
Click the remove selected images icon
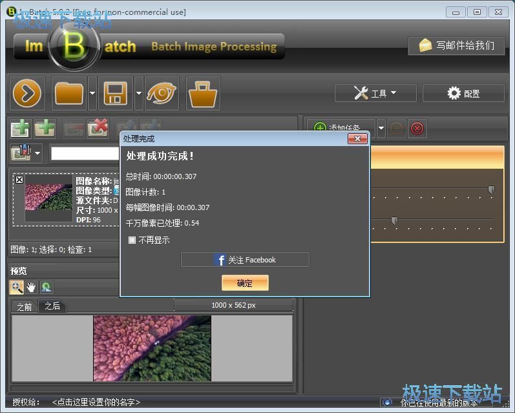click(x=74, y=128)
